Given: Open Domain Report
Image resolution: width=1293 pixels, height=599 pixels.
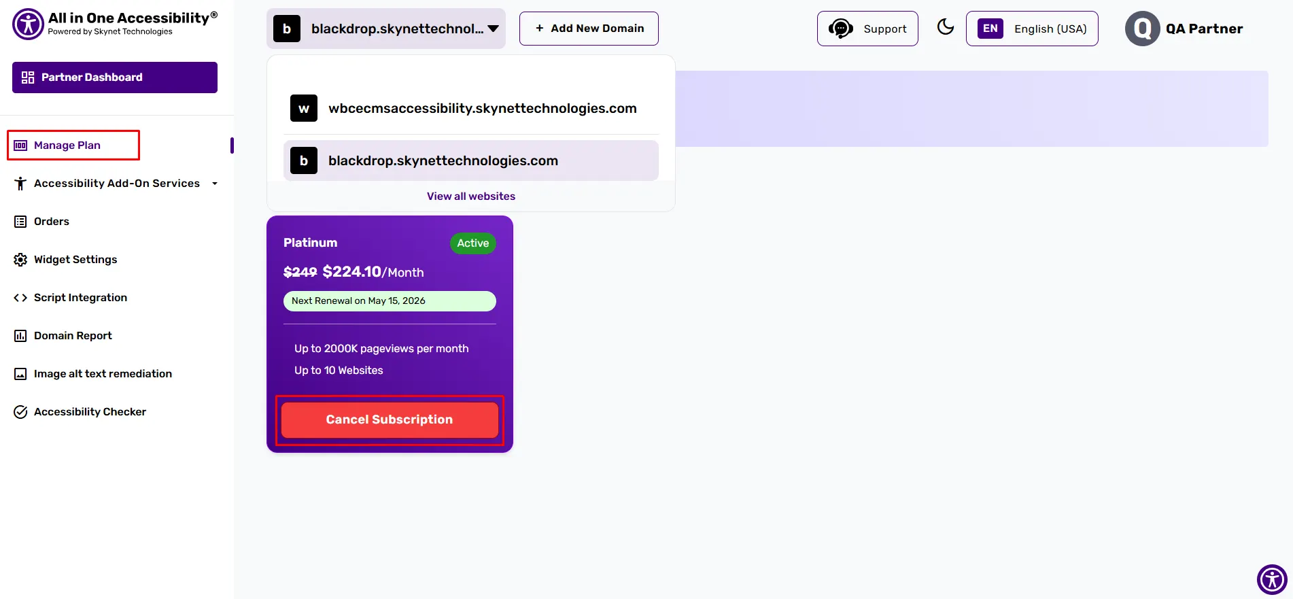Looking at the screenshot, I should tap(73, 336).
